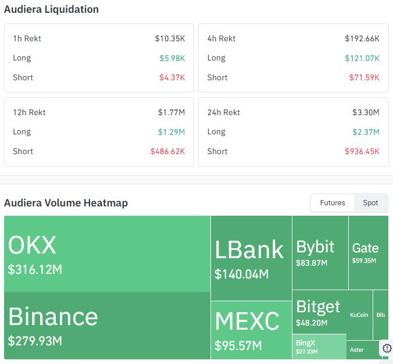Click the Audiera Liquidation heading
Screen dimensions: 393x364
pyautogui.click(x=51, y=9)
